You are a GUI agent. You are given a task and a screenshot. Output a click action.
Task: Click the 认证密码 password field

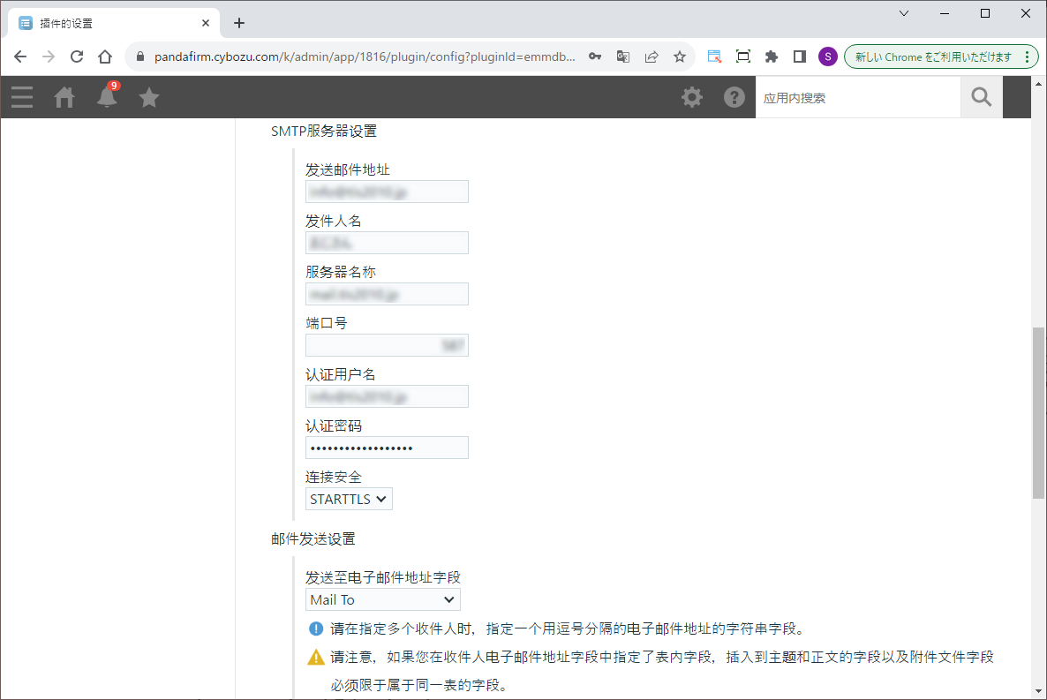pyautogui.click(x=387, y=448)
